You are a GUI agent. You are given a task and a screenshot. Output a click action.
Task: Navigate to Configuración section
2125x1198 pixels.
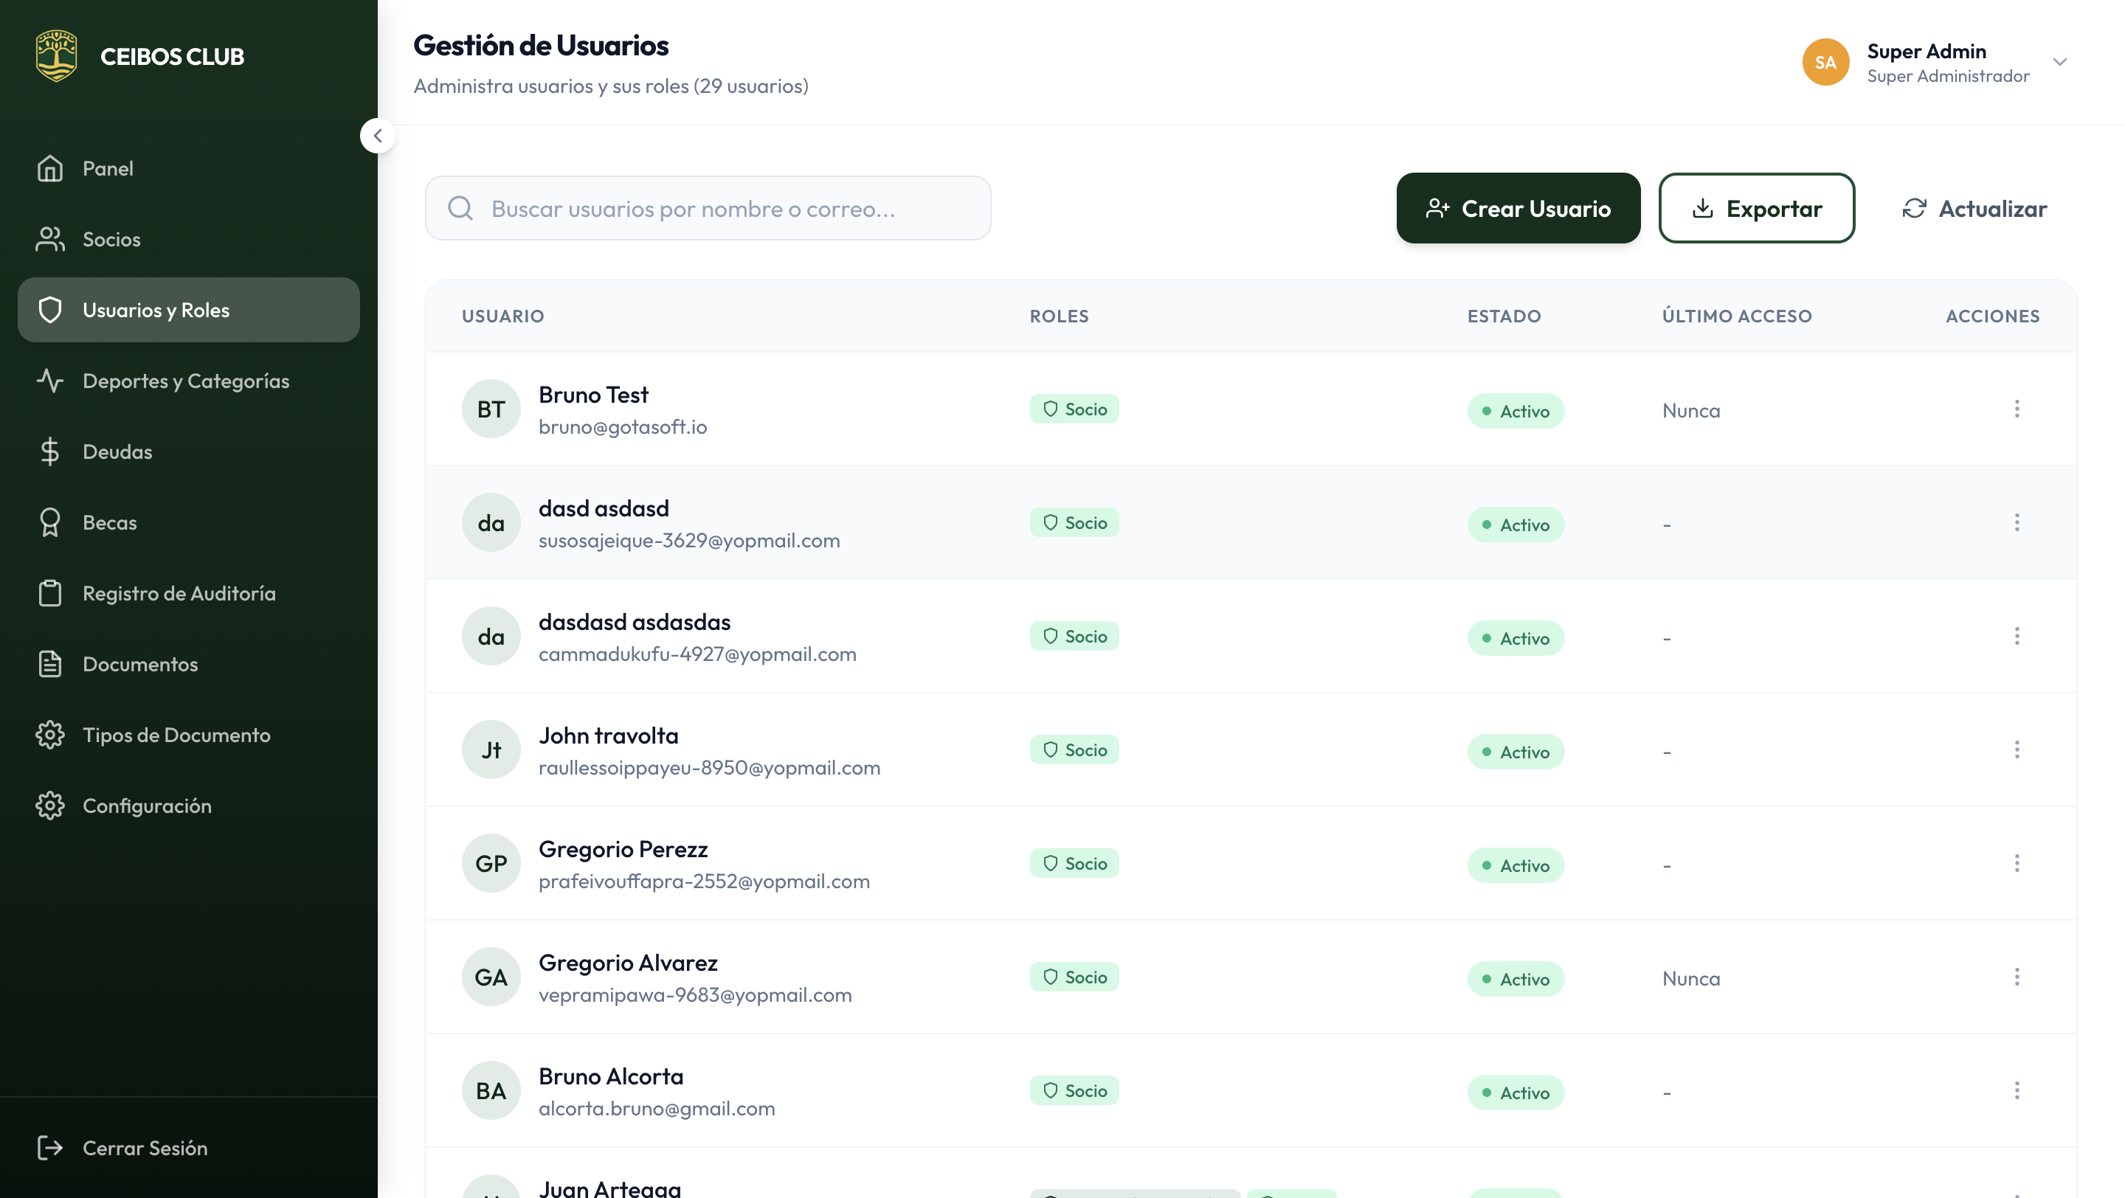147,806
